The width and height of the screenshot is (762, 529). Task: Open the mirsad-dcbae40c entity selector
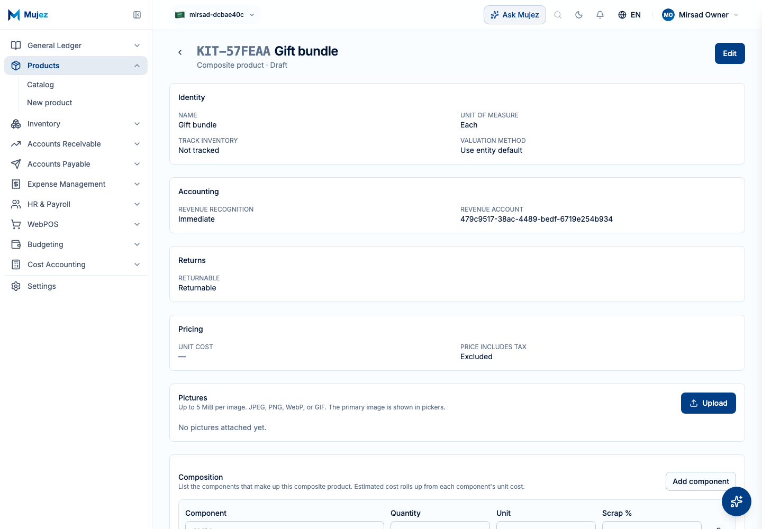[215, 15]
